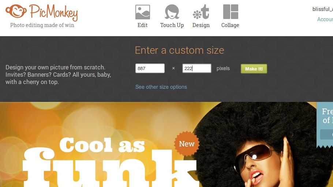Viewport: 333px width, 187px height.
Task: Click the PicMonkey monkey face logo
Action: point(16,11)
